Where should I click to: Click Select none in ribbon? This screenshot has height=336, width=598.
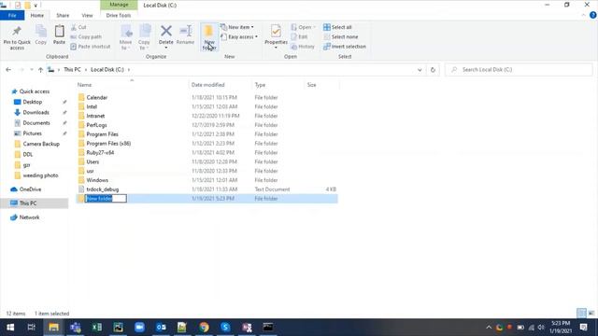[340, 37]
